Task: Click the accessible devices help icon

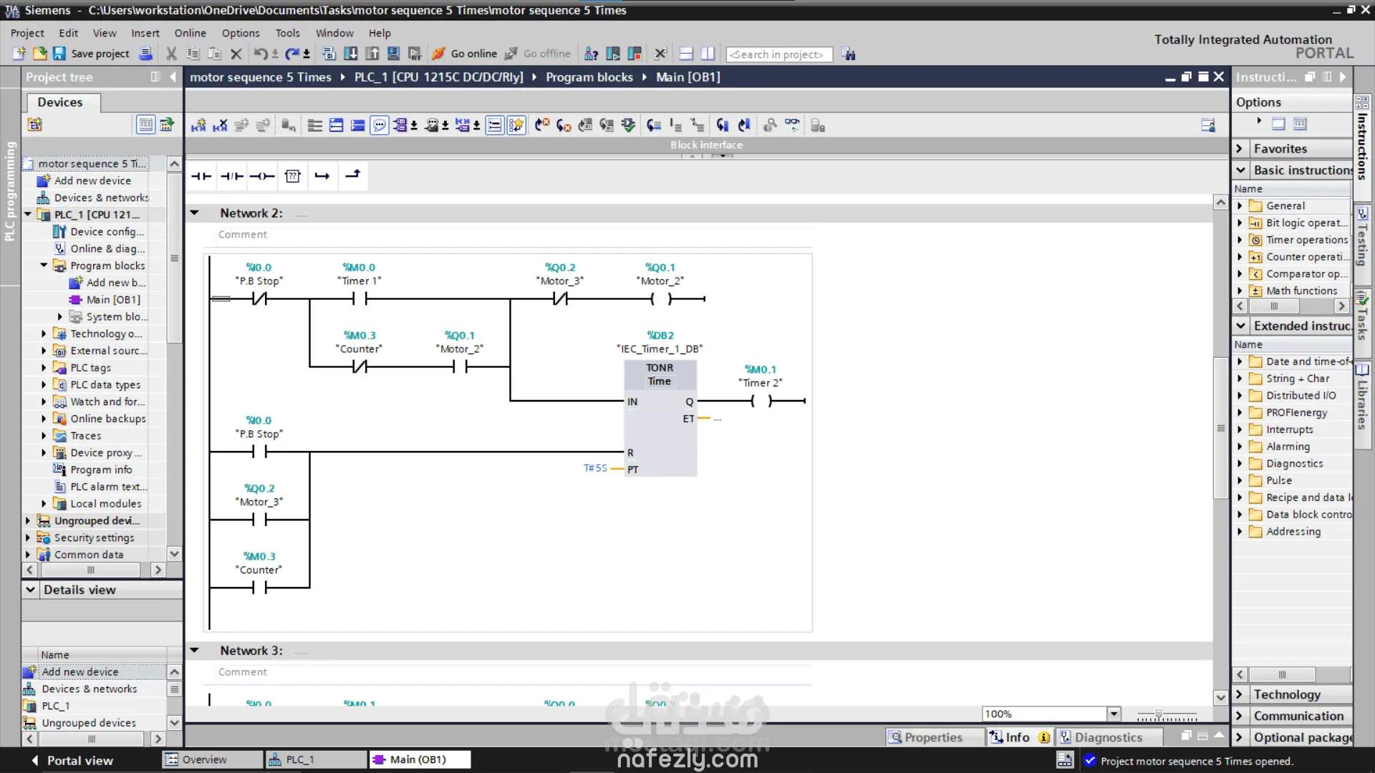Action: pyautogui.click(x=591, y=54)
